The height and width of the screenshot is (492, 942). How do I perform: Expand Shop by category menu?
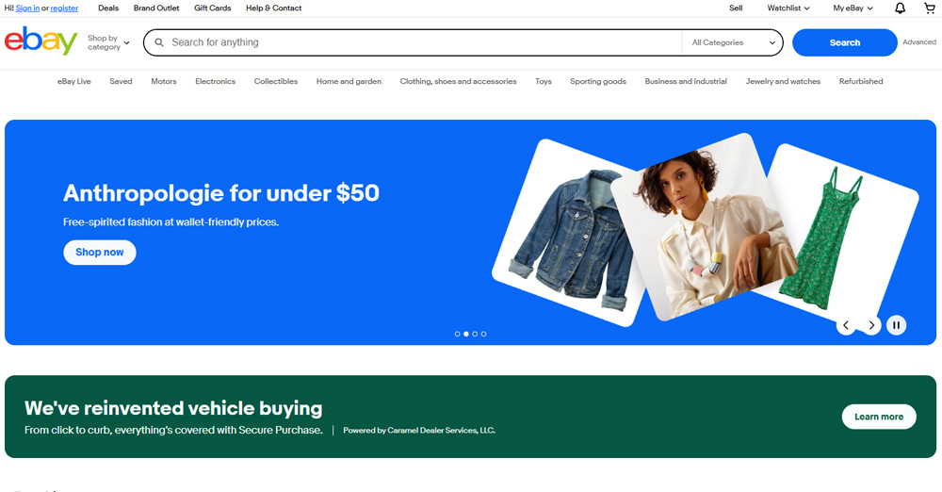108,42
